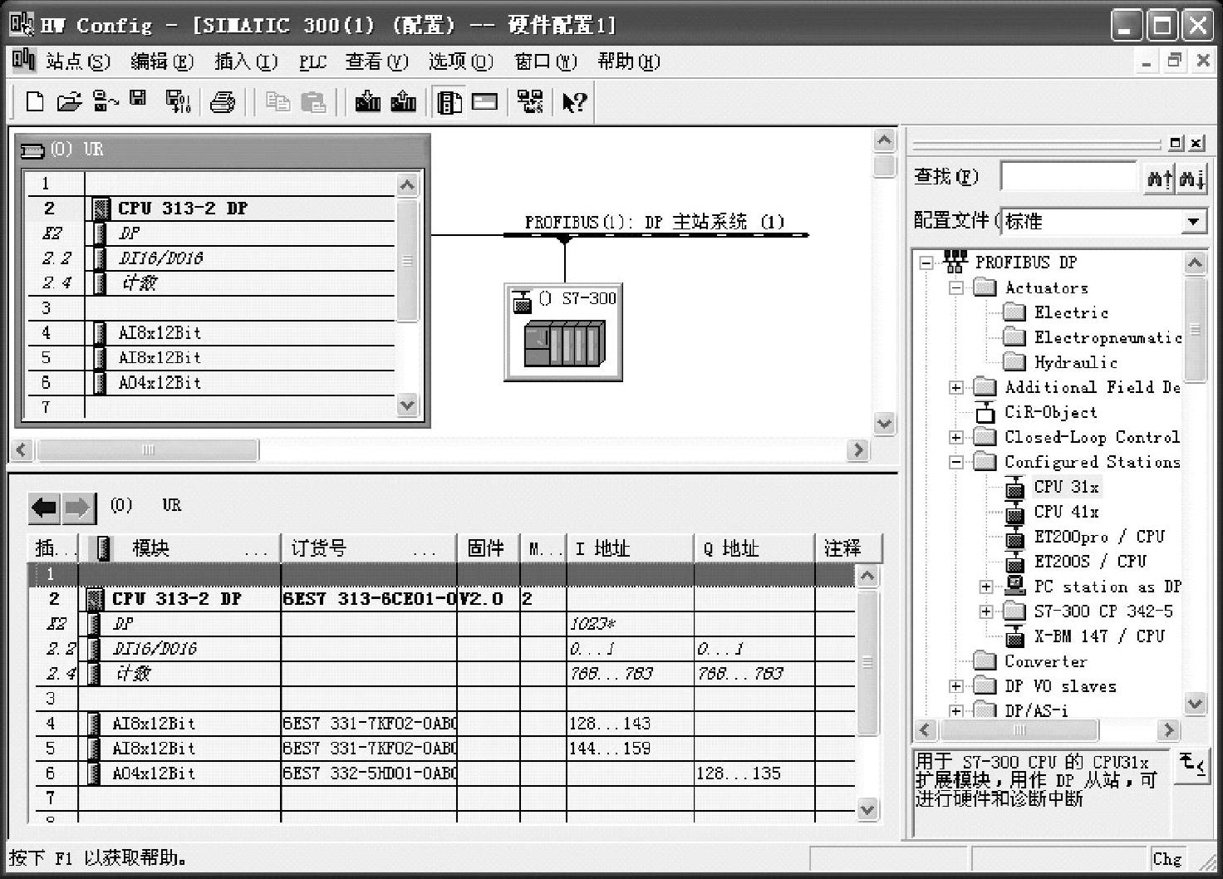Toggle the hardware catalog view icon
The width and height of the screenshot is (1223, 879).
tap(449, 101)
